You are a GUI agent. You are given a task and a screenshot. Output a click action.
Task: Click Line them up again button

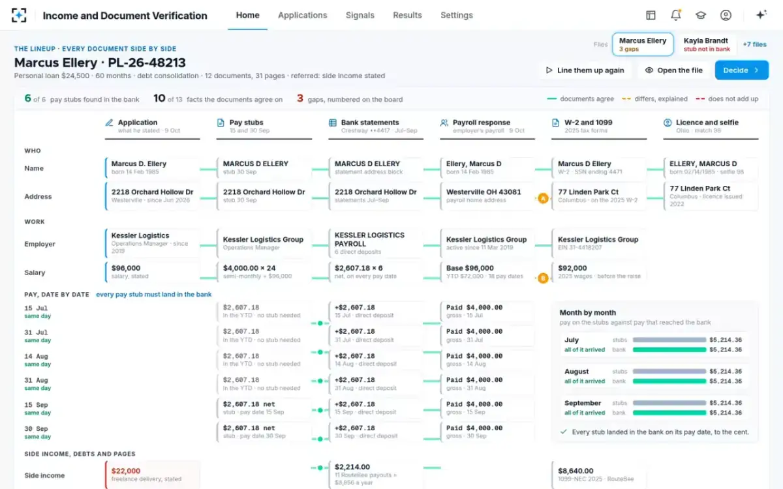coord(585,70)
